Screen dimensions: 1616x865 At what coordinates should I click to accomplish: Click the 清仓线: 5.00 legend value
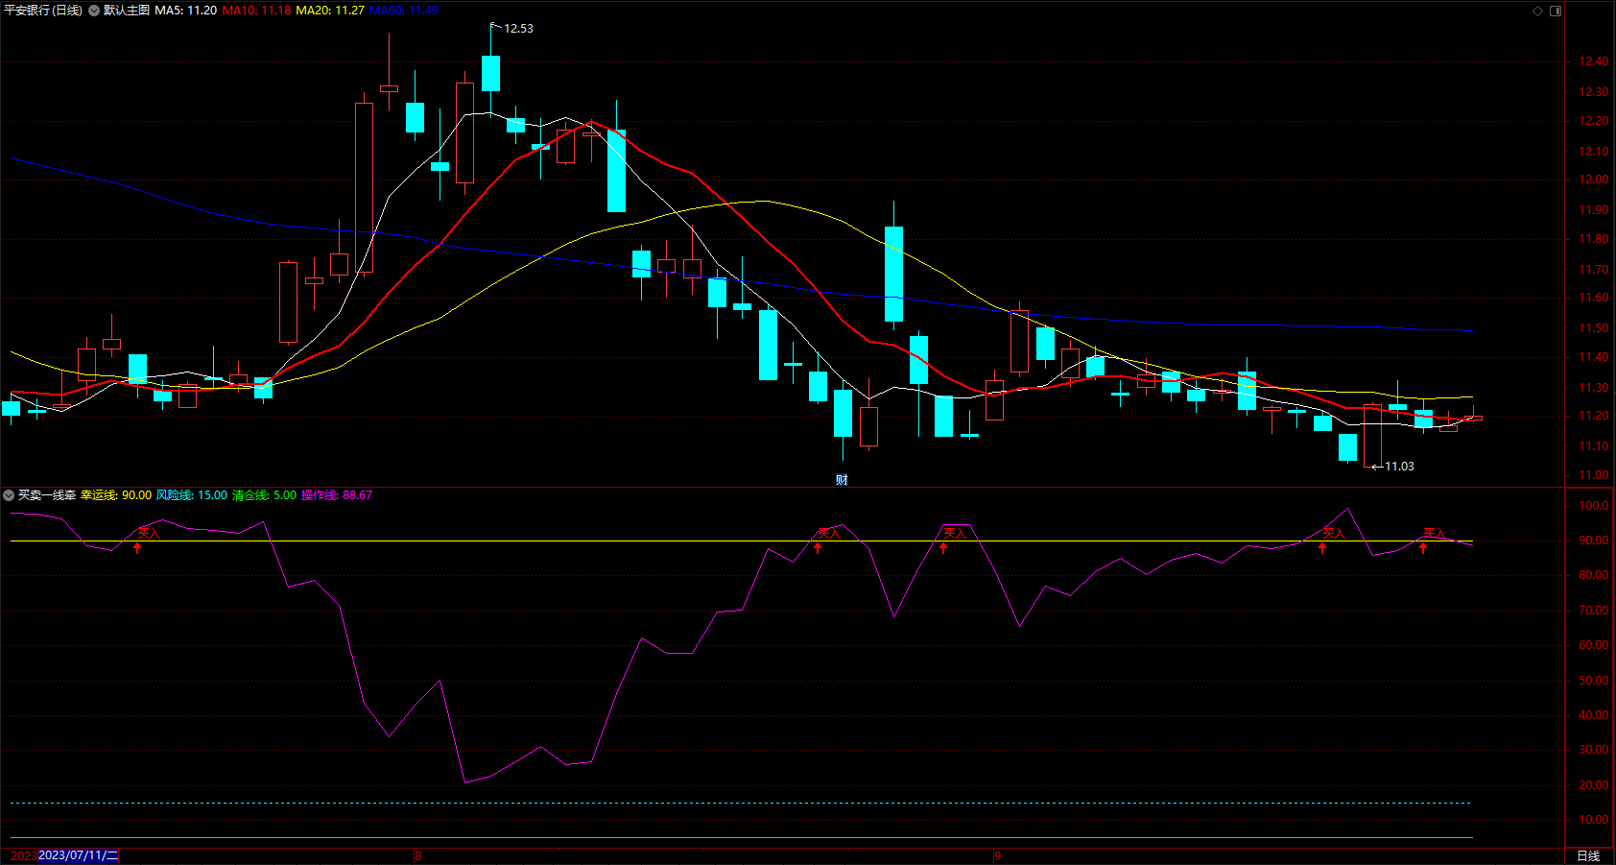[x=265, y=495]
